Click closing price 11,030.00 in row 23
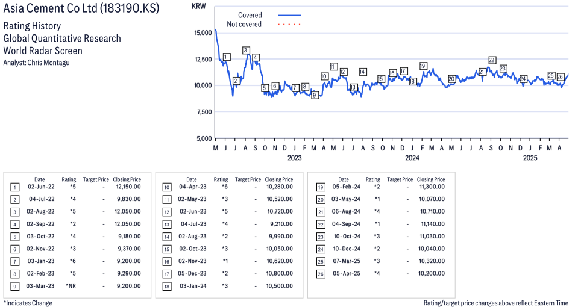 pos(432,237)
